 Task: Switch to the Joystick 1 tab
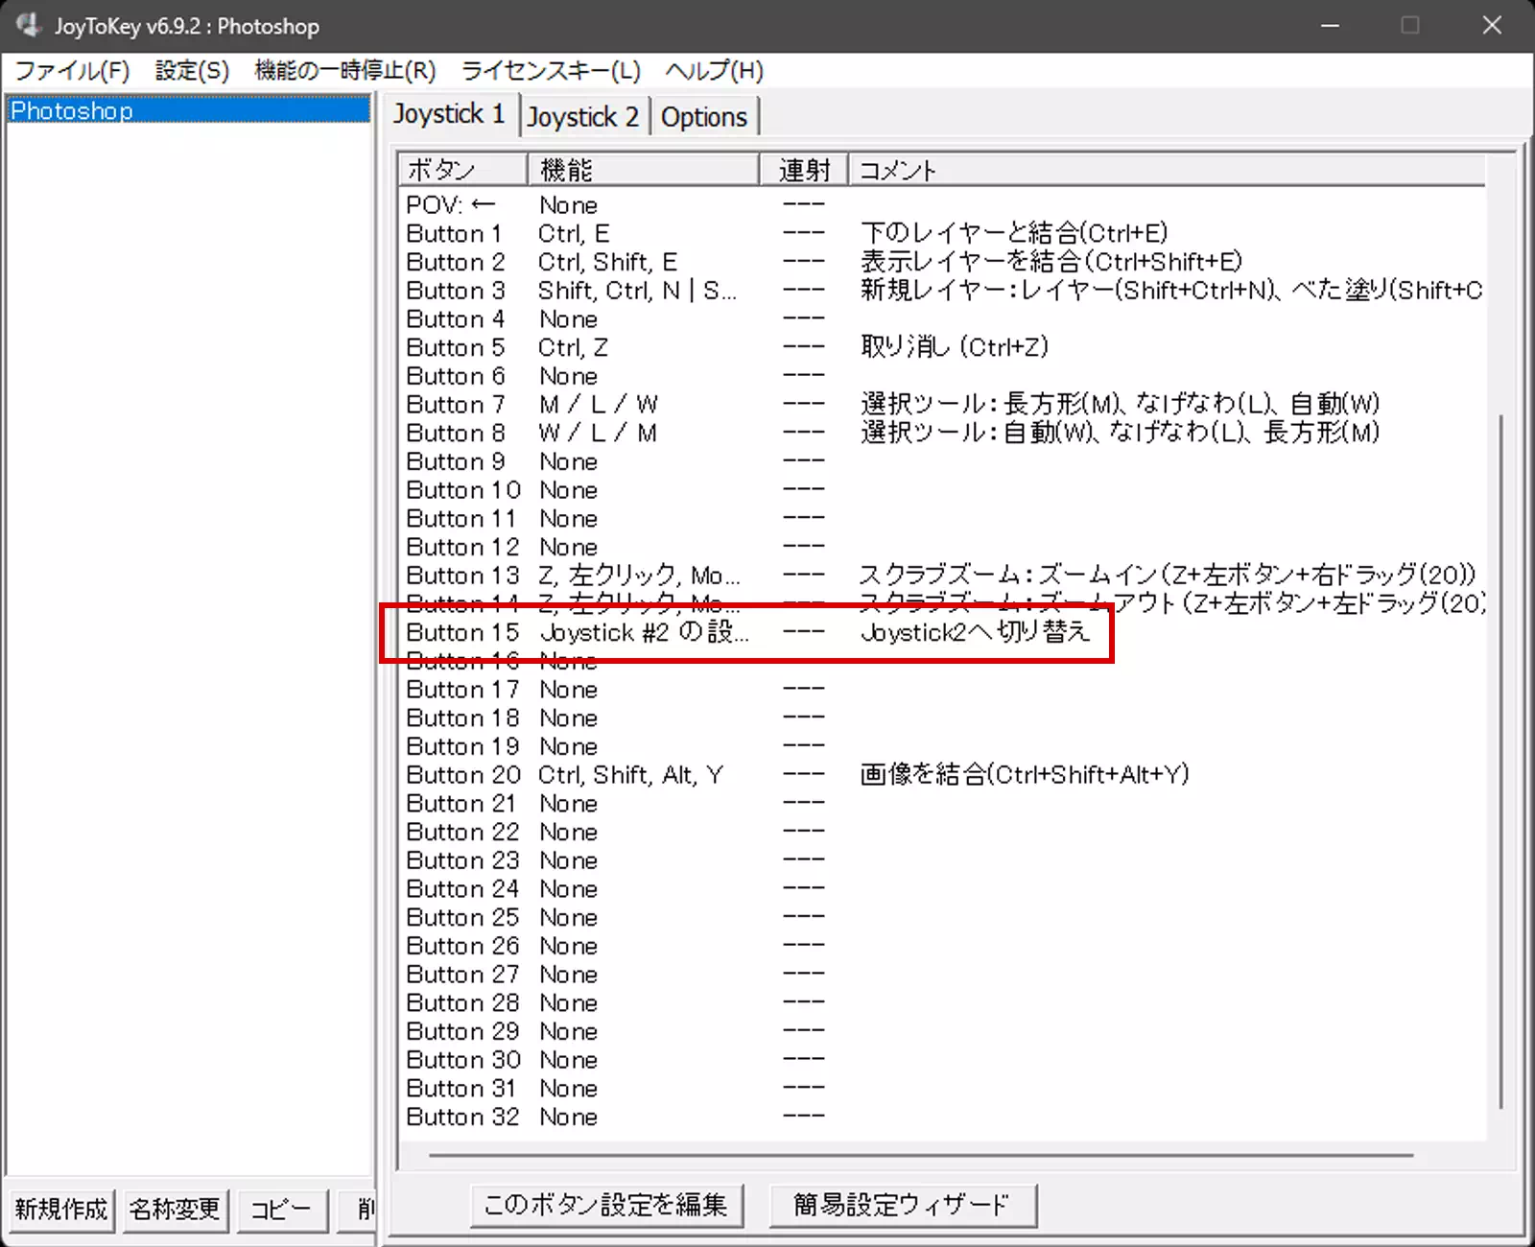pyautogui.click(x=449, y=114)
